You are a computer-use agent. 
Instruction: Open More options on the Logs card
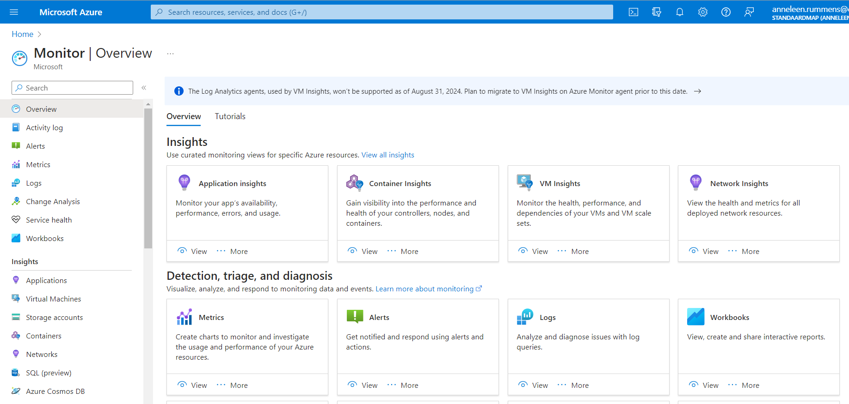click(573, 385)
